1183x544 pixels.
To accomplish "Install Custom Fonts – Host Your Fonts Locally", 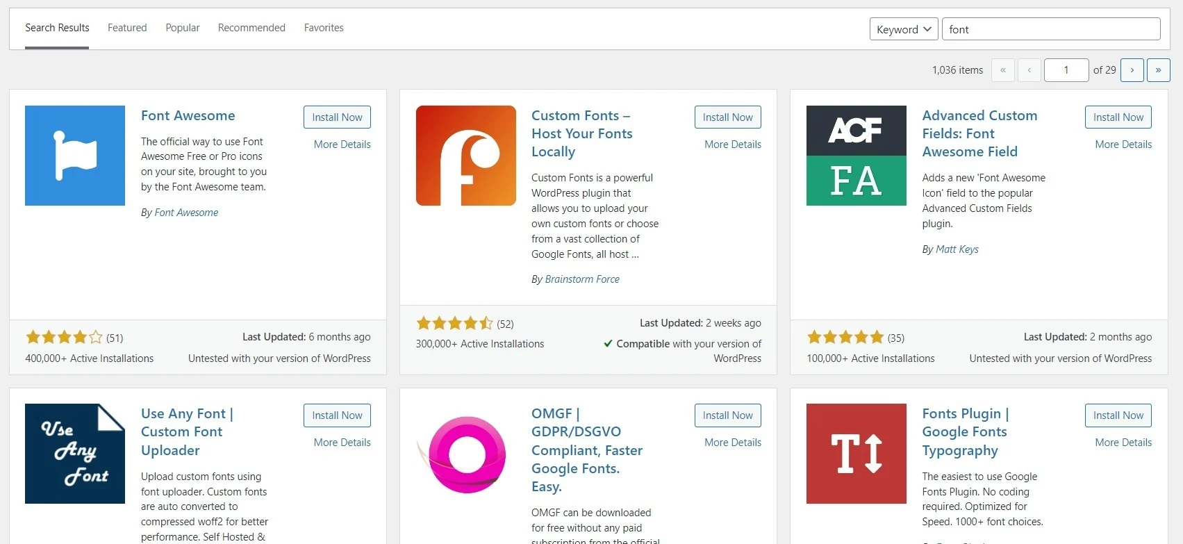I will tap(728, 117).
